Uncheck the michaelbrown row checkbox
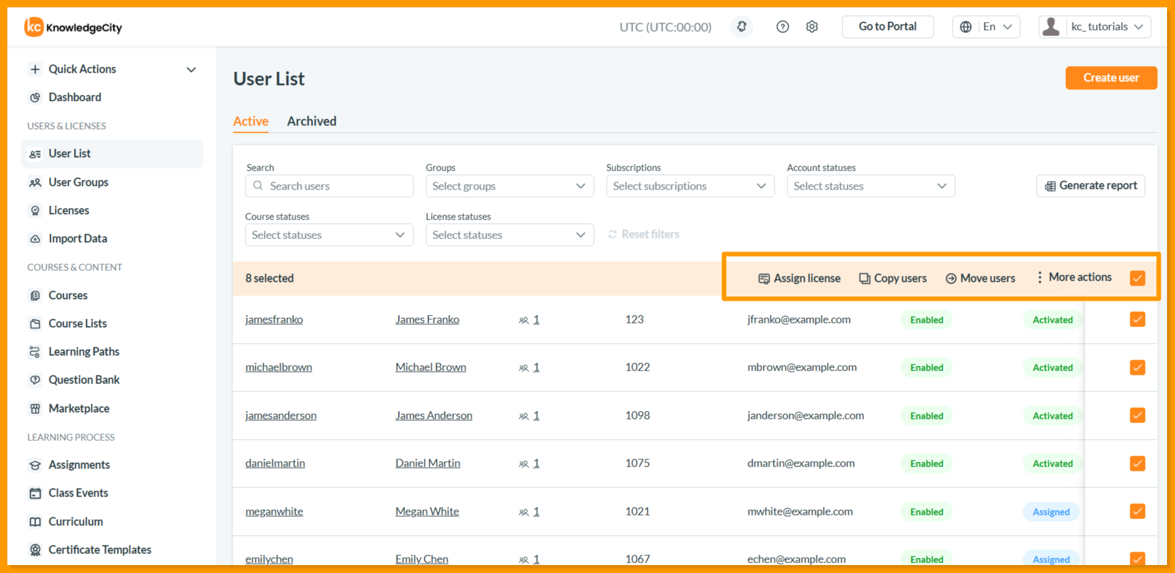This screenshot has width=1175, height=573. [x=1138, y=368]
